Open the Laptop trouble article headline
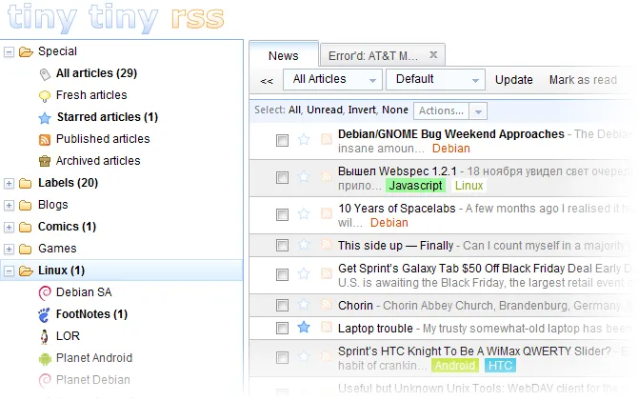The width and height of the screenshot is (638, 401). pos(375,329)
